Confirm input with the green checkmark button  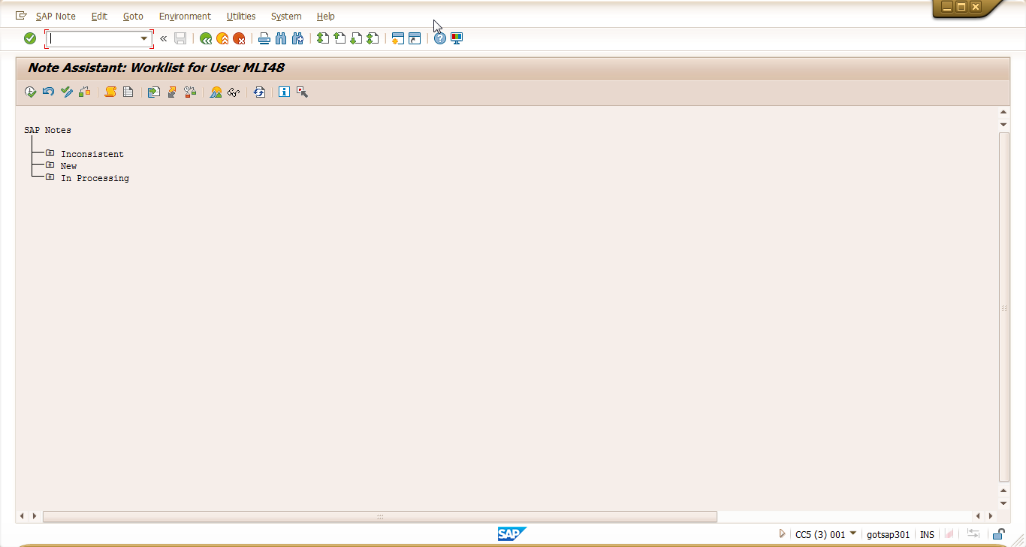coord(30,38)
